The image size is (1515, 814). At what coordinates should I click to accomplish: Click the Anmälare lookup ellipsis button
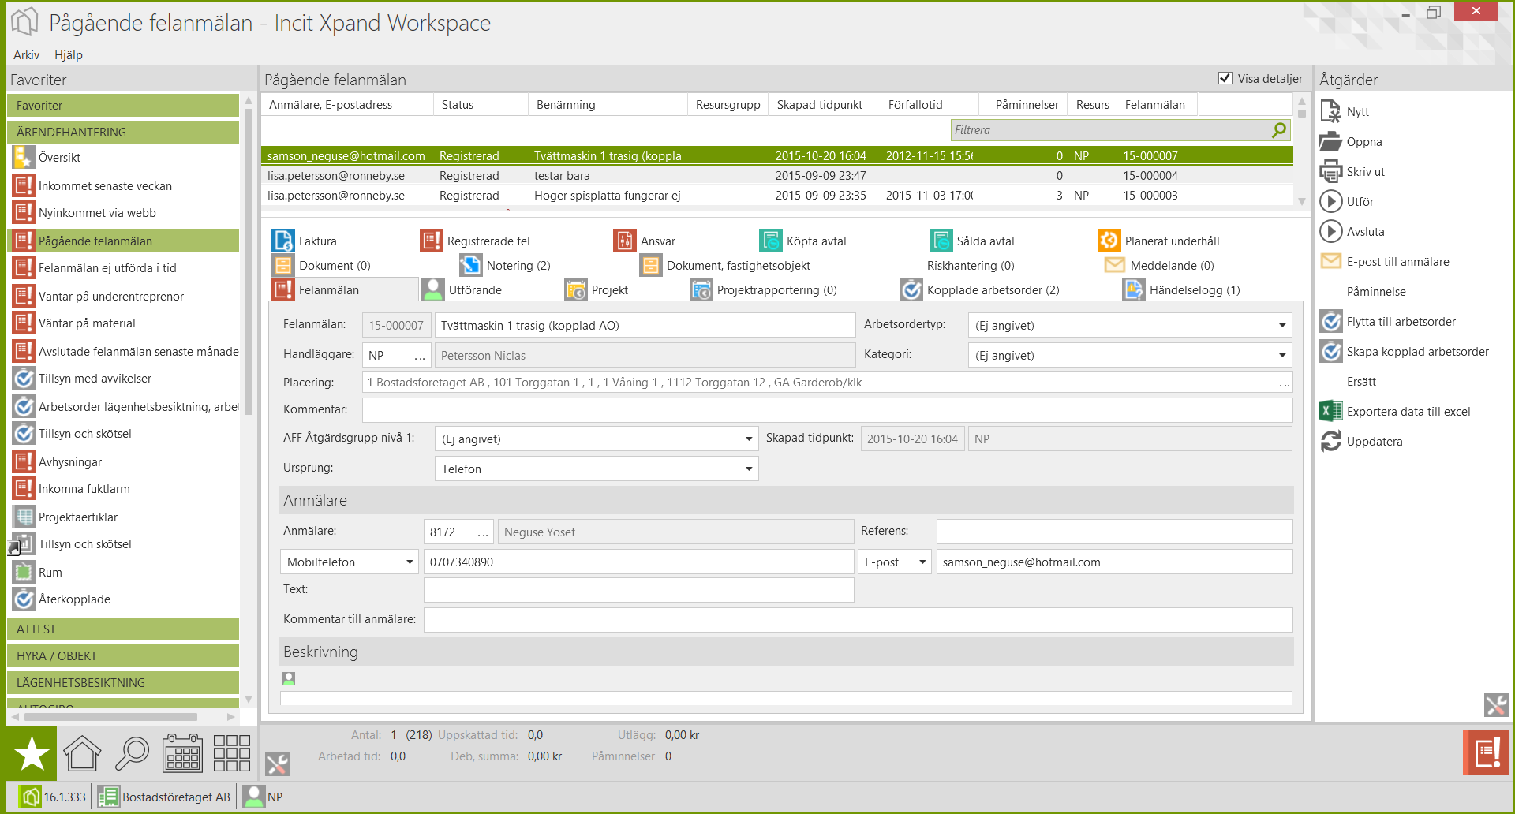pos(482,532)
